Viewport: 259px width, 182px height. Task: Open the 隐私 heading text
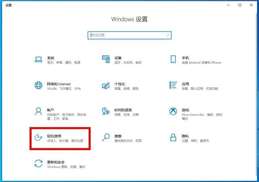point(185,136)
